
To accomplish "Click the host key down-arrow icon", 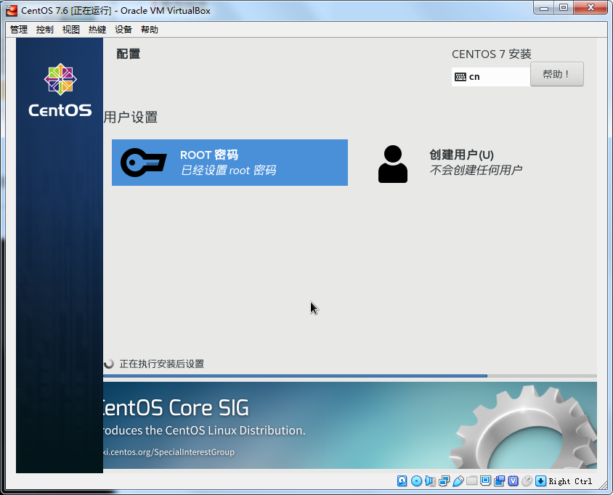I will point(540,481).
